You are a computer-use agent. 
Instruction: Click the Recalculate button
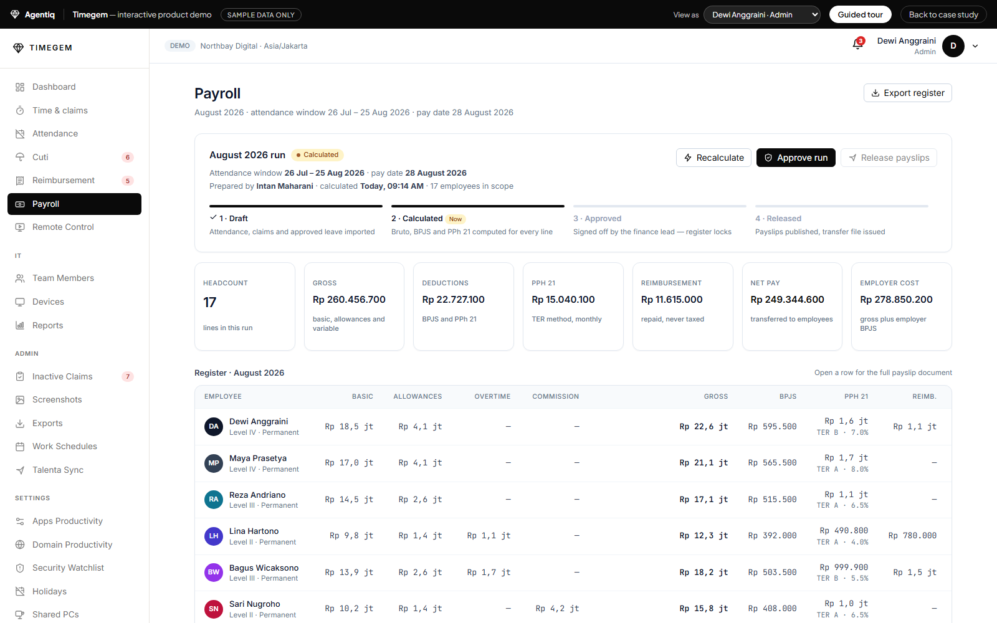point(713,158)
